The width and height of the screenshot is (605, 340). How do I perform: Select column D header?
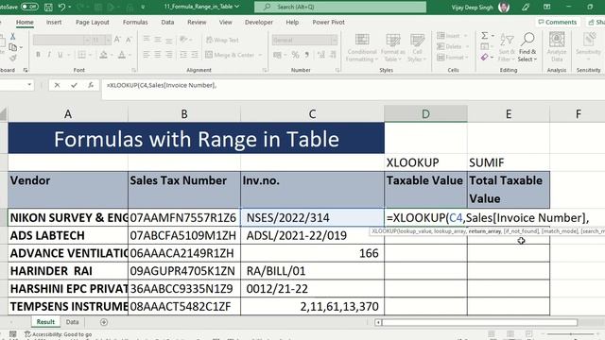pyautogui.click(x=425, y=113)
